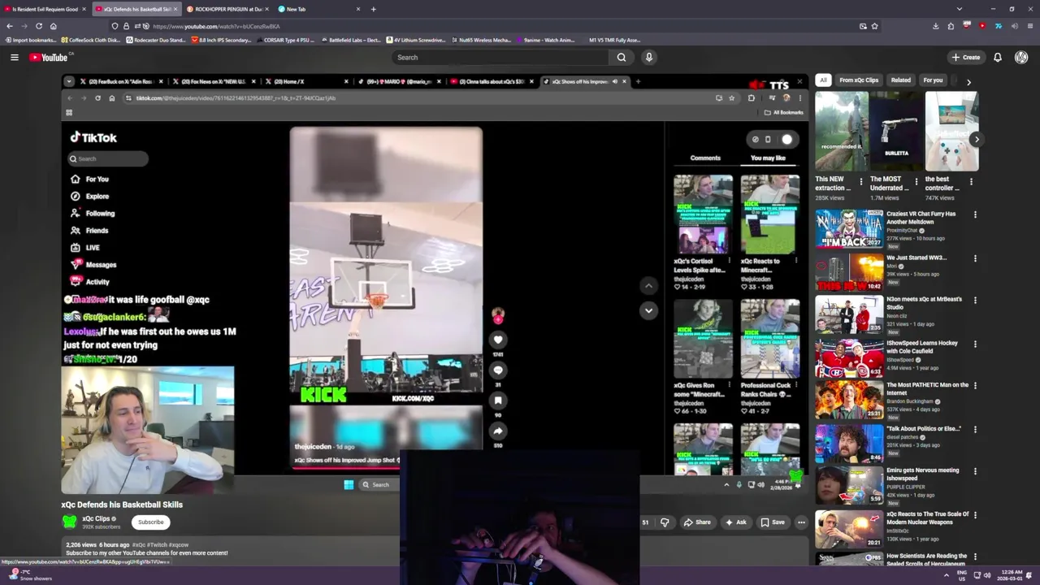Click the YouTube search input field
This screenshot has width=1040, height=585.
point(500,57)
